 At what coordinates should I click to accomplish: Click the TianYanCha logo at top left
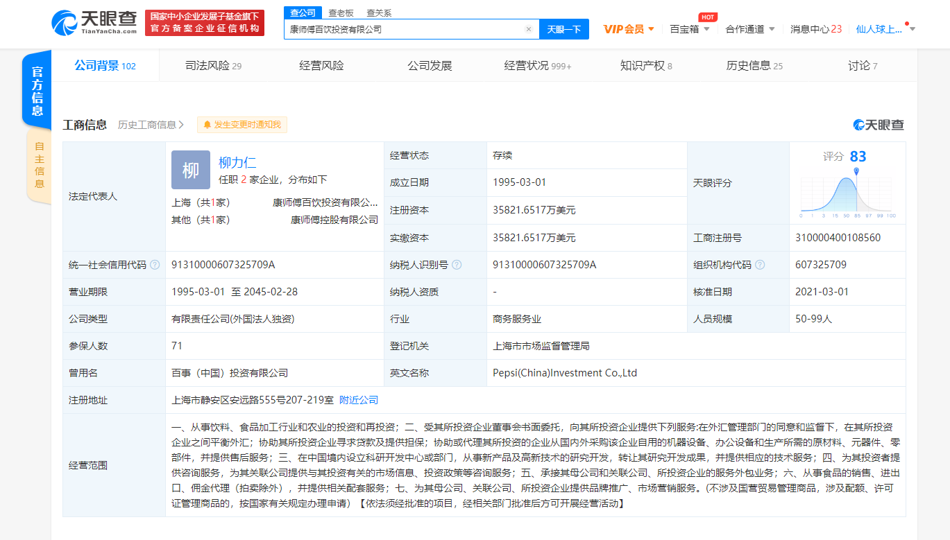[95, 22]
